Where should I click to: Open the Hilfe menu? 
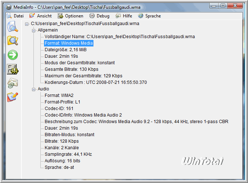(128, 16)
